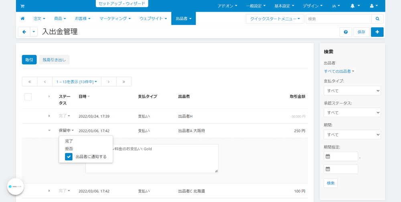This screenshot has width=401, height=202.
Task: Click the 100 円 amount
Action: 300,191
